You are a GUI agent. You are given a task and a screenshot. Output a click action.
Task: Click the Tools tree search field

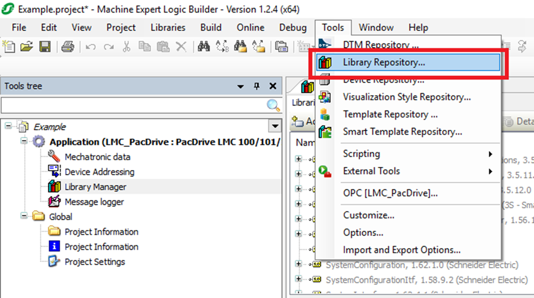131,105
